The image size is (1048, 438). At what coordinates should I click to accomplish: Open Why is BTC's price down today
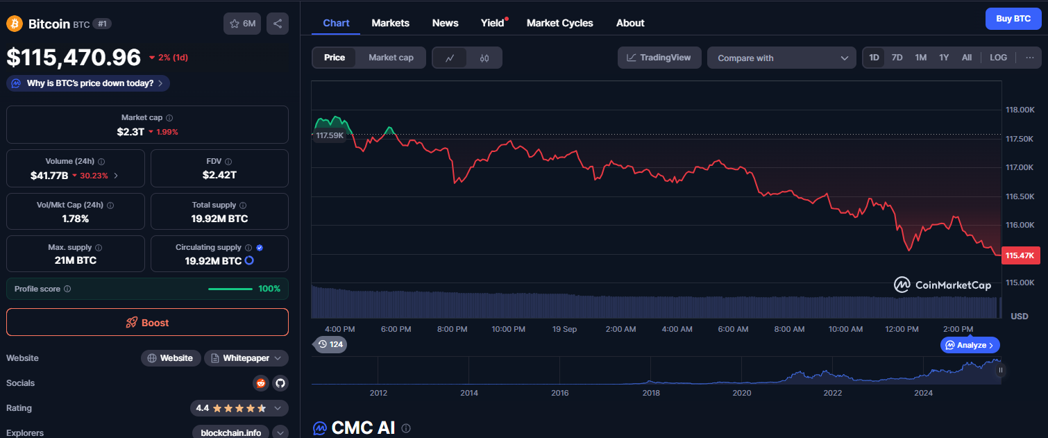click(88, 83)
